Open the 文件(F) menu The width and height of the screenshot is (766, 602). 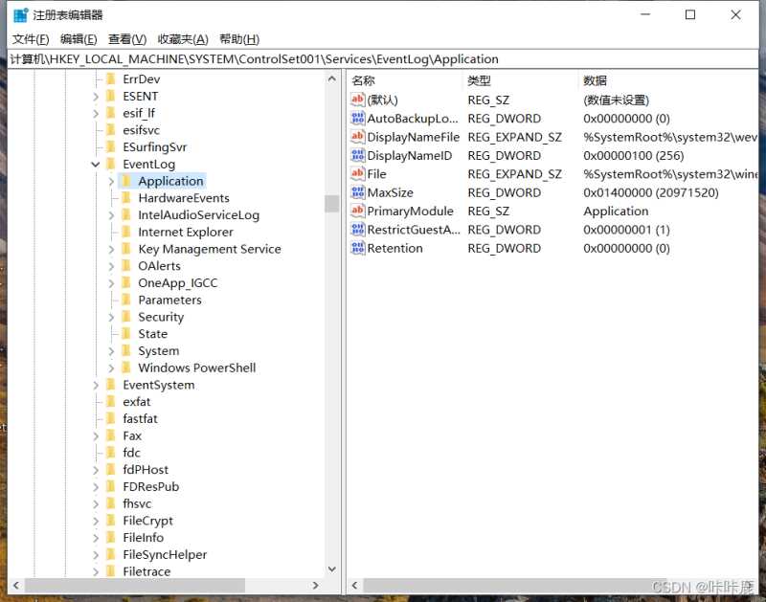30,39
